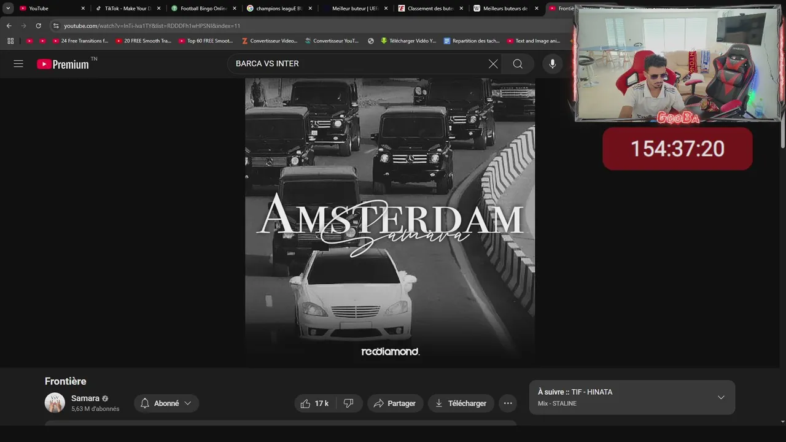Open Repartition des taches bookmark
This screenshot has width=786, height=442.
472,41
